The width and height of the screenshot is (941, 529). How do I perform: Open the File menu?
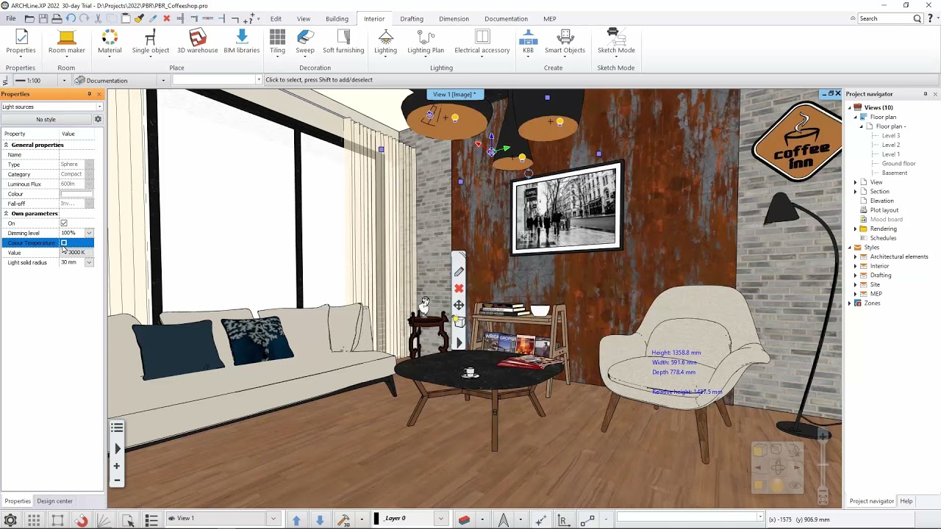click(11, 18)
